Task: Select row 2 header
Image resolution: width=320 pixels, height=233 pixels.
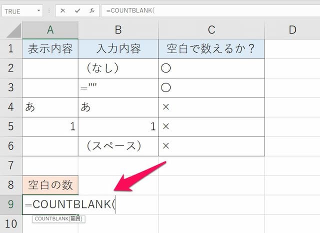Action: (x=11, y=68)
